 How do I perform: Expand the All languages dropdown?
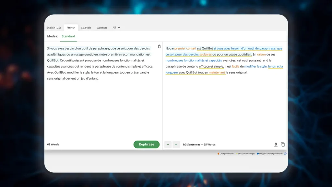116,28
